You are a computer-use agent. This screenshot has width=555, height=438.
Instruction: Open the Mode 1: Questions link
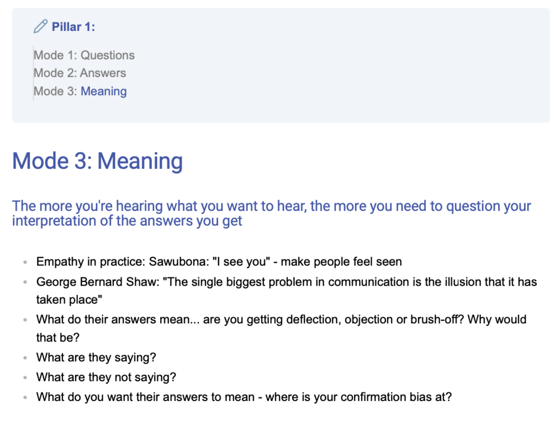84,55
